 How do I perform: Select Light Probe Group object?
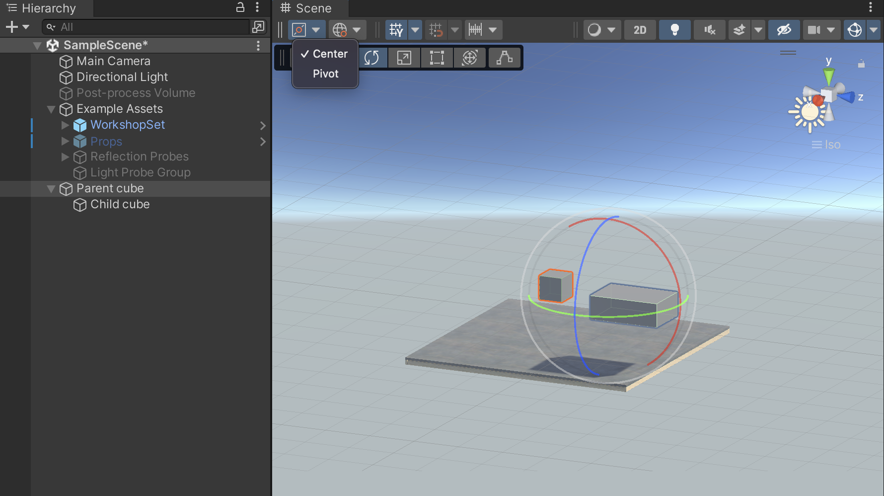coord(140,172)
